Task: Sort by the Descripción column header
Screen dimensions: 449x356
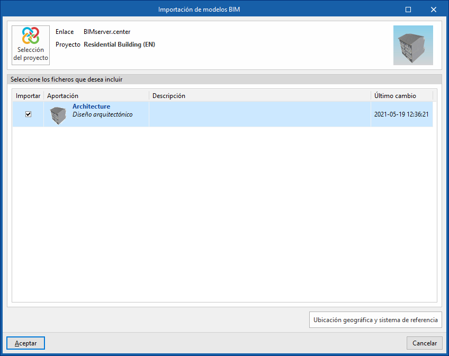Action: point(260,96)
